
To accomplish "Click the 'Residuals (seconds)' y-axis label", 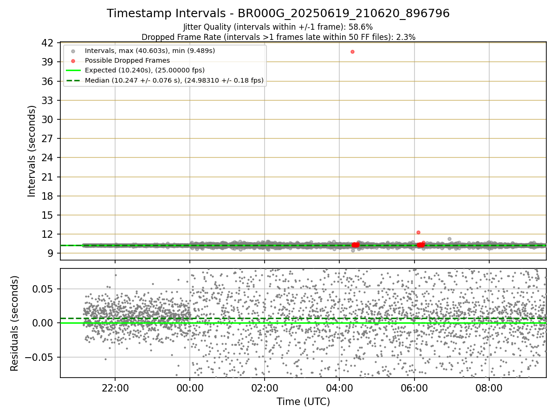I will click(x=14, y=323).
